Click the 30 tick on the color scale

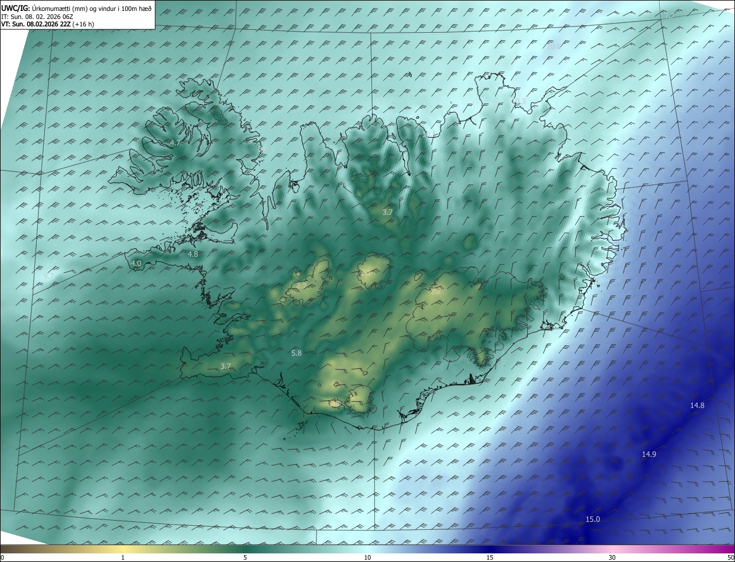tap(612, 558)
